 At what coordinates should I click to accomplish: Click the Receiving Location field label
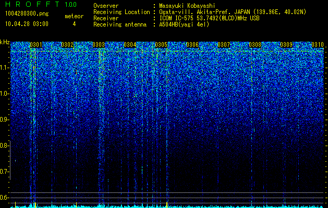coord(122,12)
